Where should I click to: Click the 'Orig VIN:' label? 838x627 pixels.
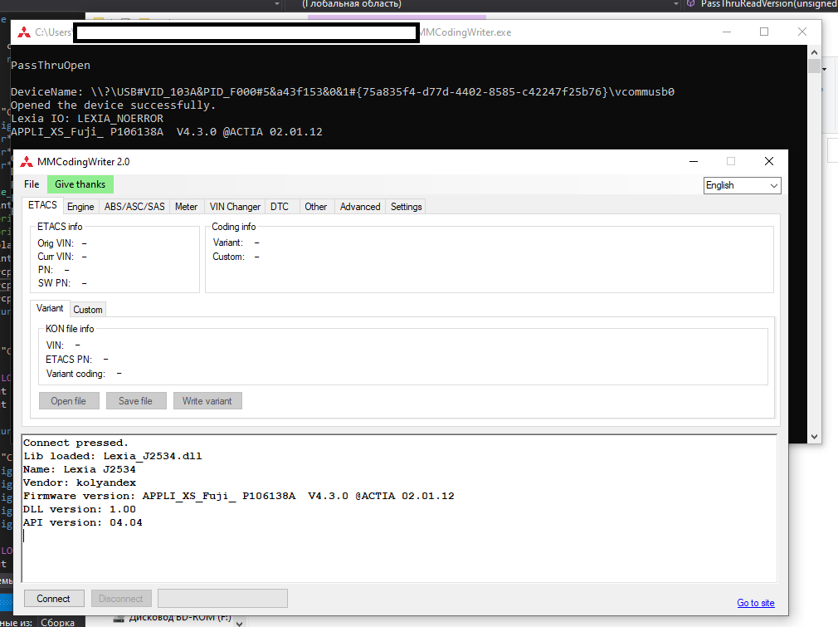56,243
